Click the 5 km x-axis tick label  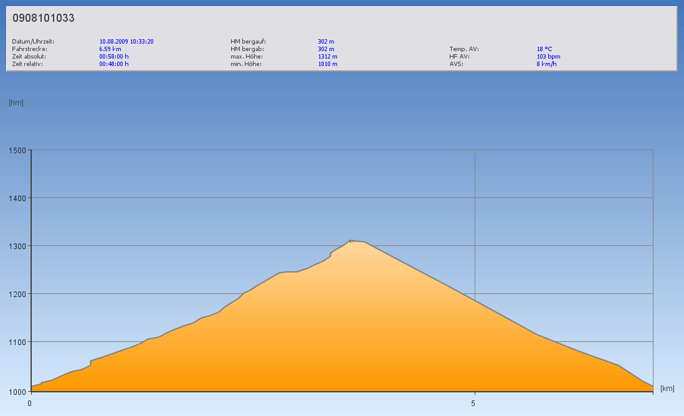click(473, 403)
